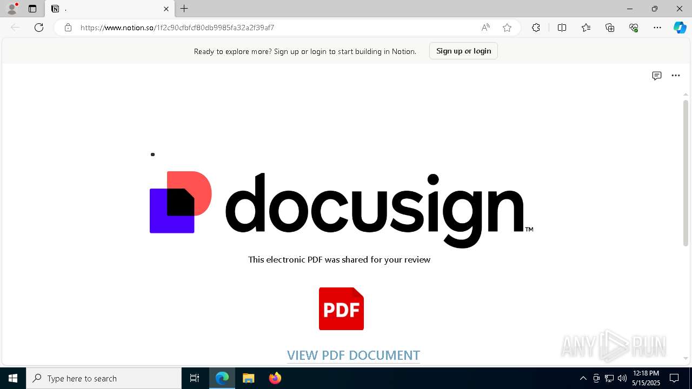Open Microsoft Edge from the taskbar
The width and height of the screenshot is (692, 389).
tap(222, 378)
